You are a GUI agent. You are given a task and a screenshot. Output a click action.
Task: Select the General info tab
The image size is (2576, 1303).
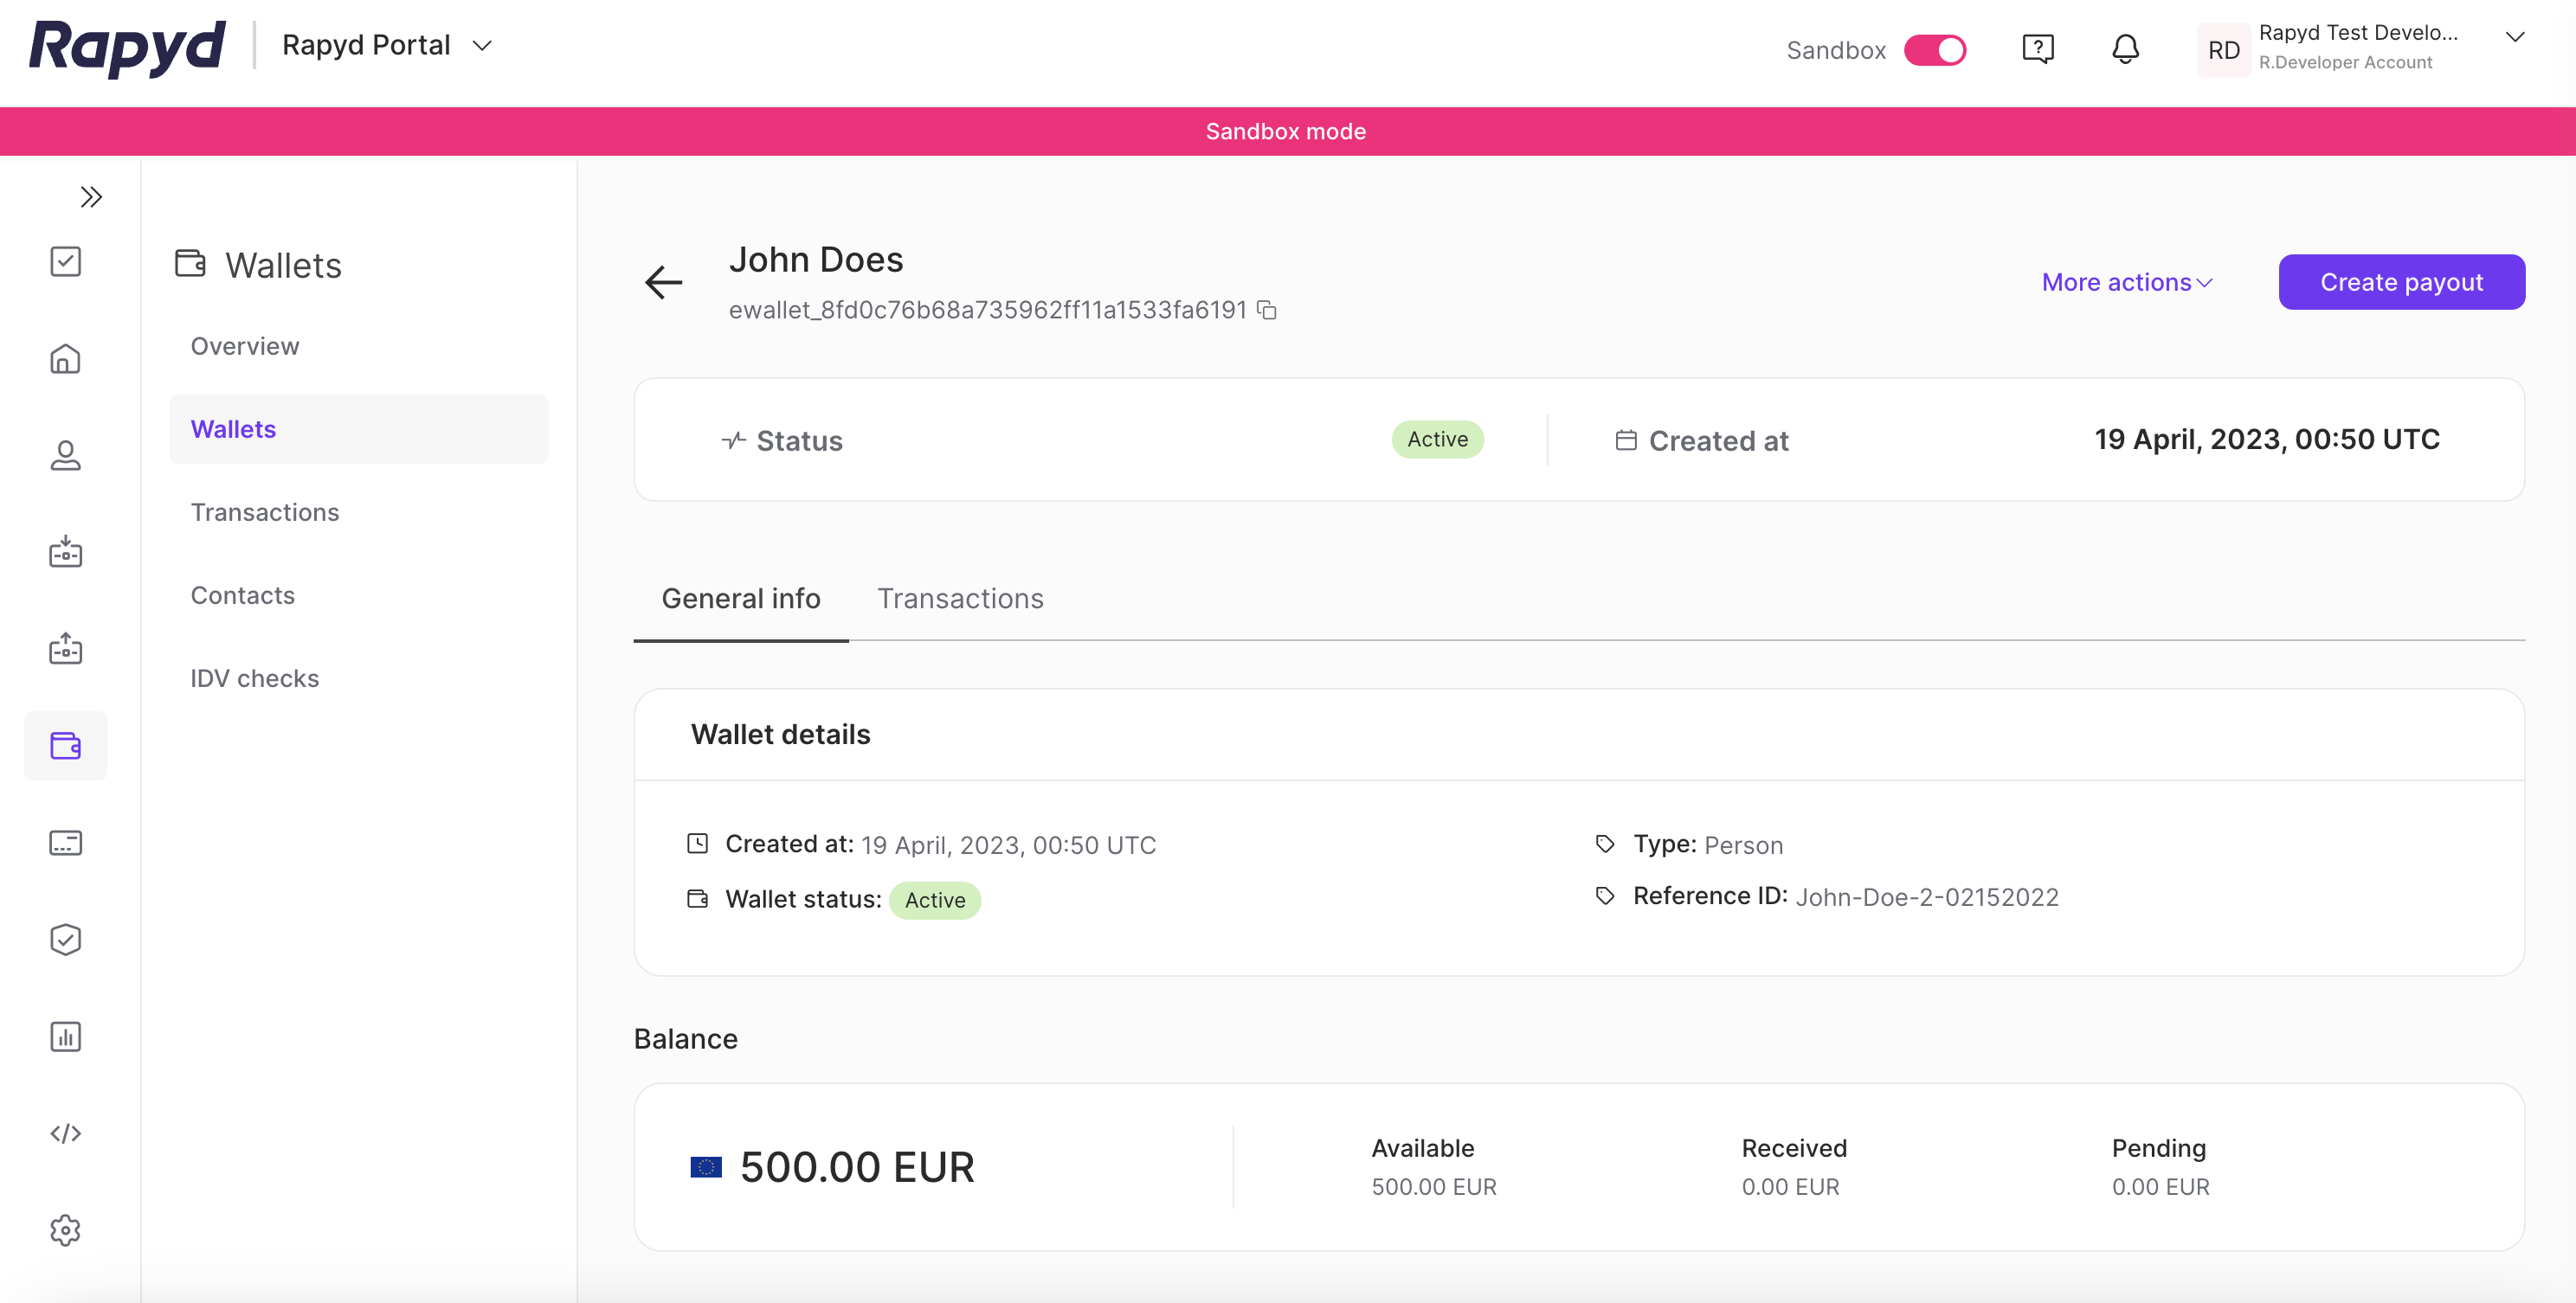(x=740, y=599)
